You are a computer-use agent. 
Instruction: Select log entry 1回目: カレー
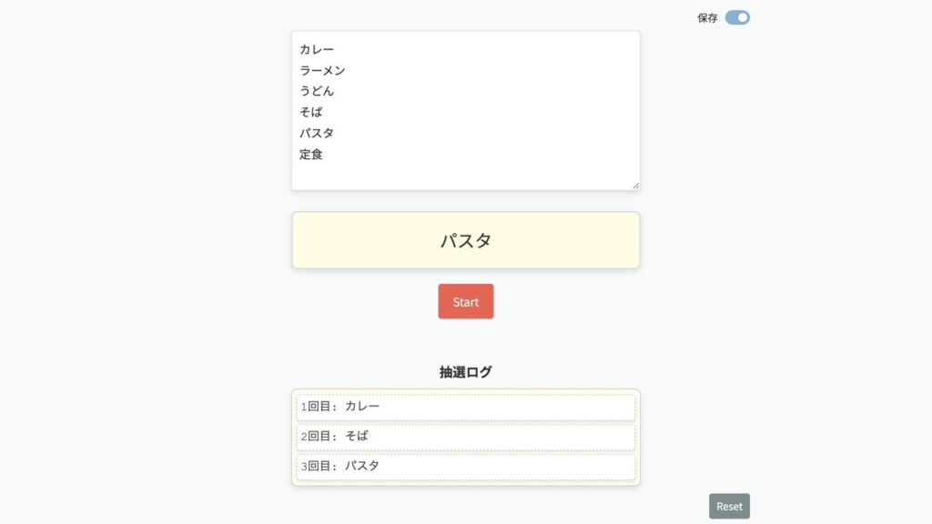tap(465, 407)
